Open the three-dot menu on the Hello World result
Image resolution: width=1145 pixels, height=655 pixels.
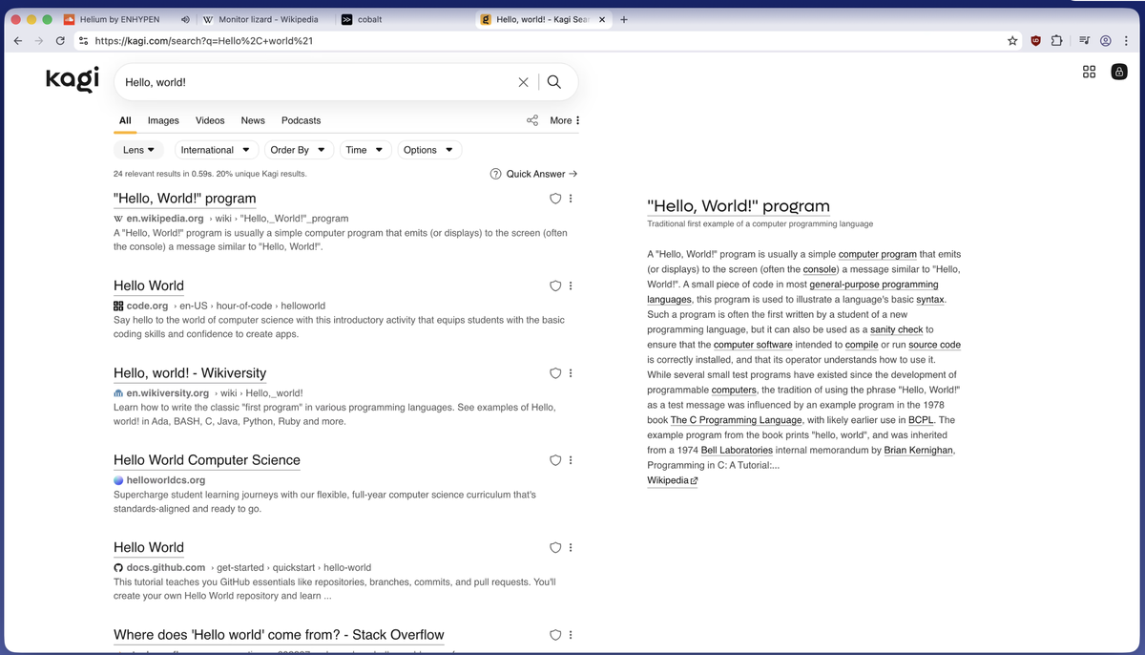[x=570, y=285]
